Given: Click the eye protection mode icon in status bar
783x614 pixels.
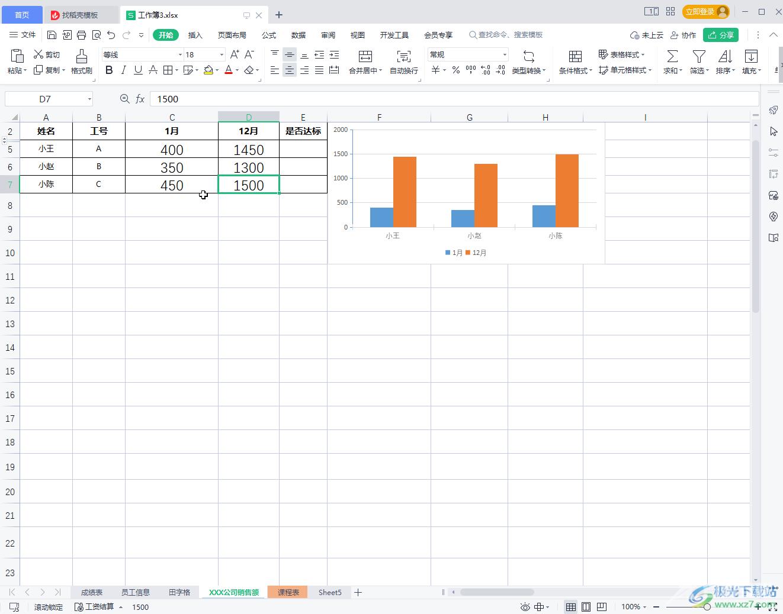Looking at the screenshot, I should 525,607.
